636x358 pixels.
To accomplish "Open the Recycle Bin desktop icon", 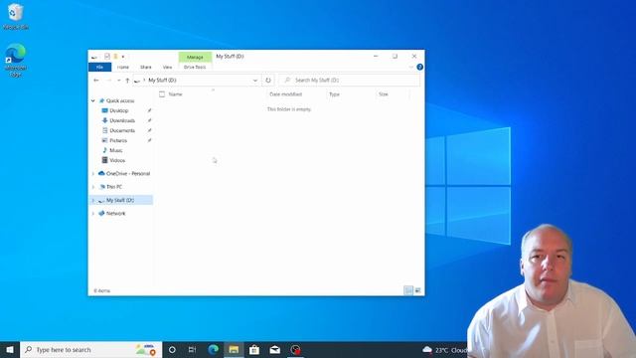I will click(x=16, y=17).
